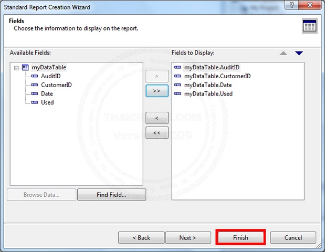Viewport: 325px width, 252px height.
Task: Click the Used field icon in Available Fields
Action: tap(35, 102)
